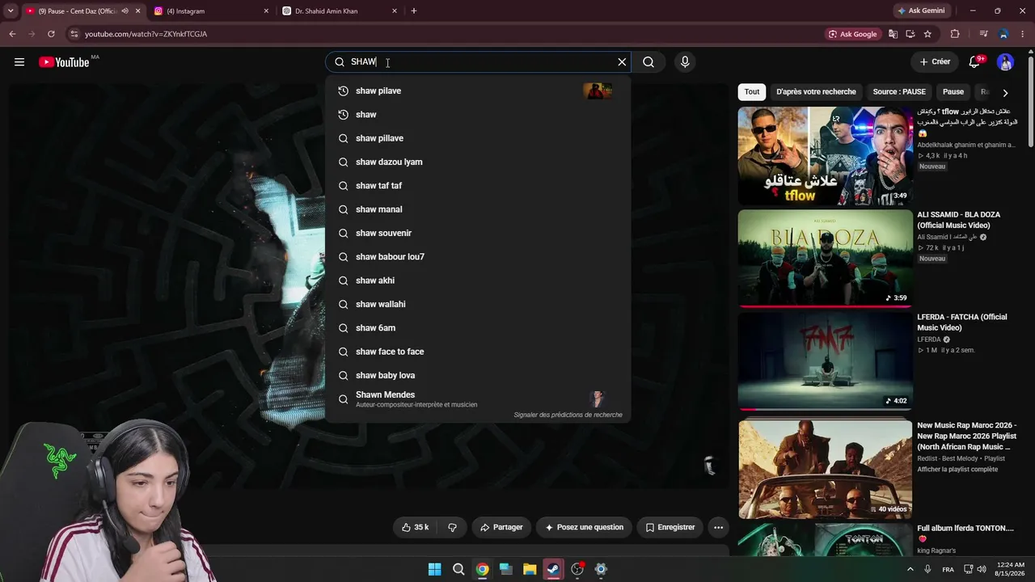
Task: Open network settings icon in system tray
Action: 969,569
